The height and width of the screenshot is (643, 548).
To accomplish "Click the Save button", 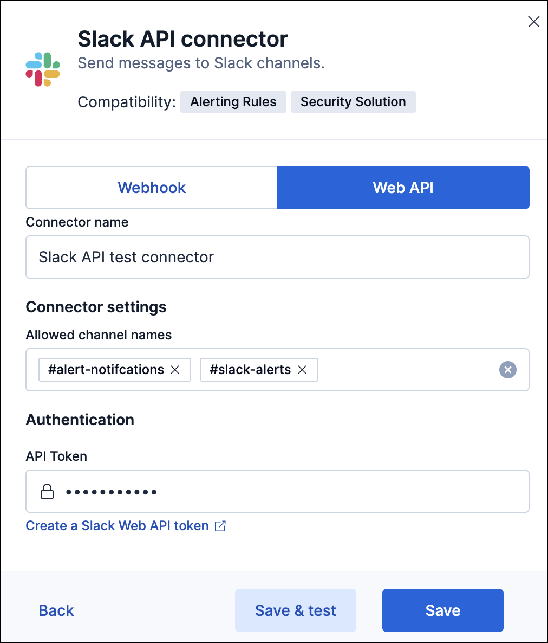I will pos(442,610).
